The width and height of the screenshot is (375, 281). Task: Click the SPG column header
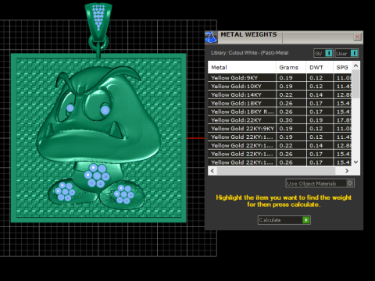coord(342,67)
